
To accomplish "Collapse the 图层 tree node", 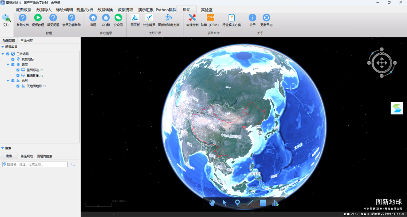I will coord(8,65).
